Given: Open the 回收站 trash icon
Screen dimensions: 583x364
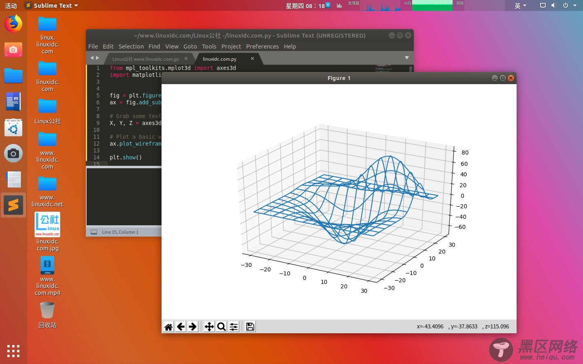Looking at the screenshot, I should point(47,315).
